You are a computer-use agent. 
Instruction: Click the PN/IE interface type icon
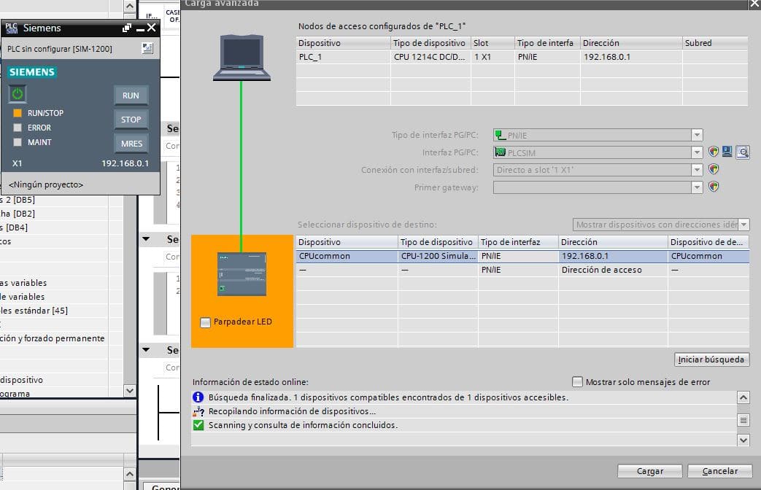point(500,136)
